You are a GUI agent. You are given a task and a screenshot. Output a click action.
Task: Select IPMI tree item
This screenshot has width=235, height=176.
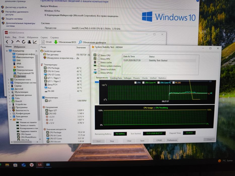click(x=17, y=64)
